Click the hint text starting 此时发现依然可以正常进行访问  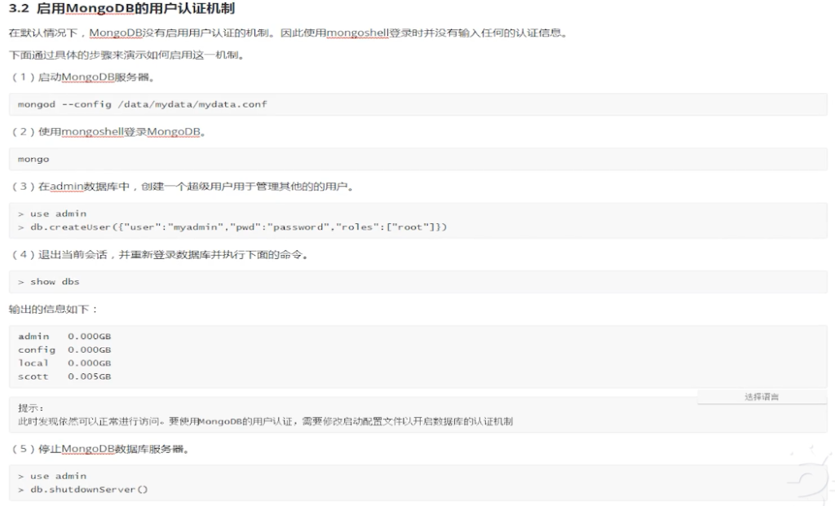point(265,421)
